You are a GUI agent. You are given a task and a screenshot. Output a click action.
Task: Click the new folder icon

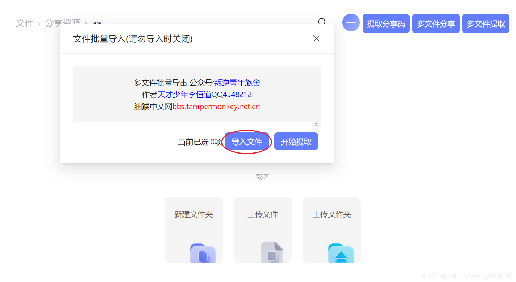(x=203, y=253)
